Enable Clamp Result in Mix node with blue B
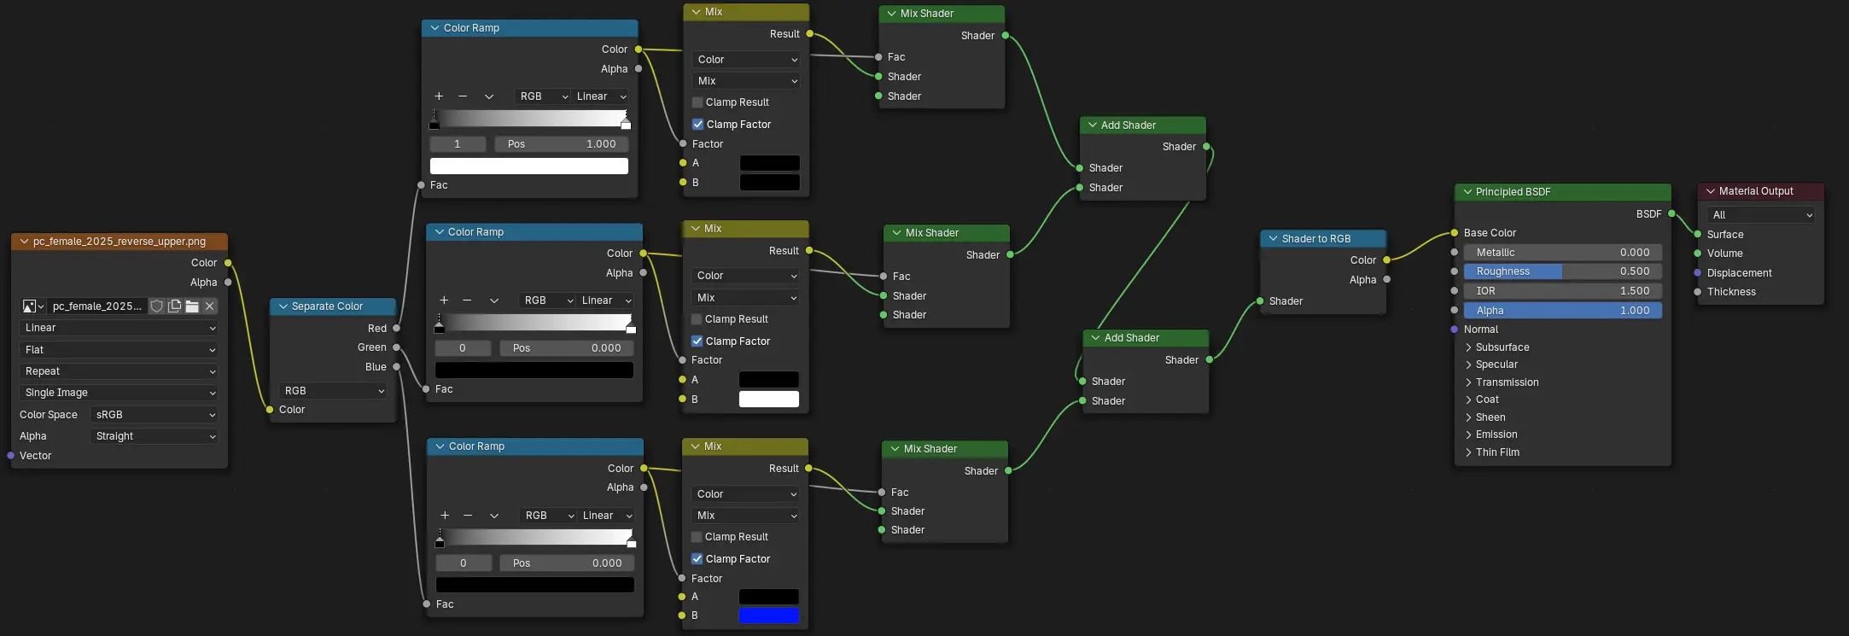 click(x=697, y=537)
